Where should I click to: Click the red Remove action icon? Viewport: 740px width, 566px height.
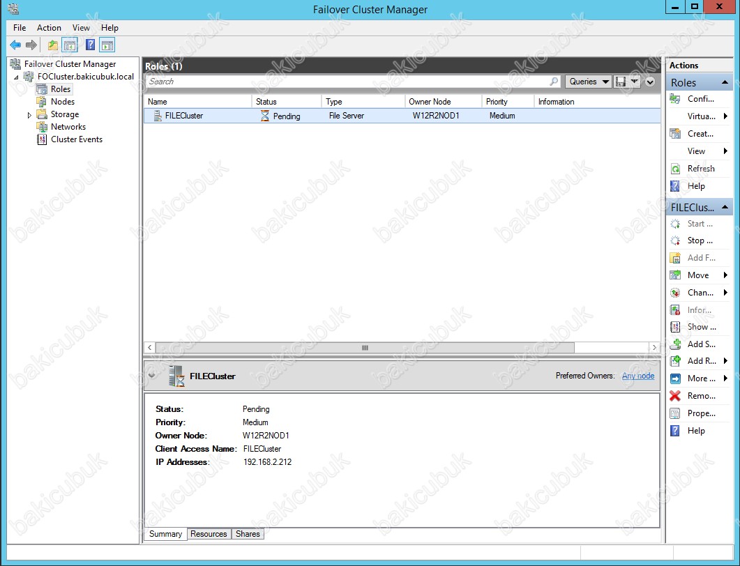pyautogui.click(x=675, y=396)
